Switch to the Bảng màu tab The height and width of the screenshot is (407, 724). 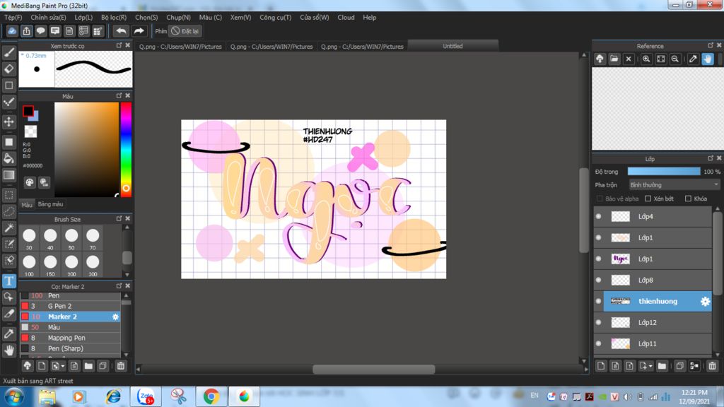[50, 204]
